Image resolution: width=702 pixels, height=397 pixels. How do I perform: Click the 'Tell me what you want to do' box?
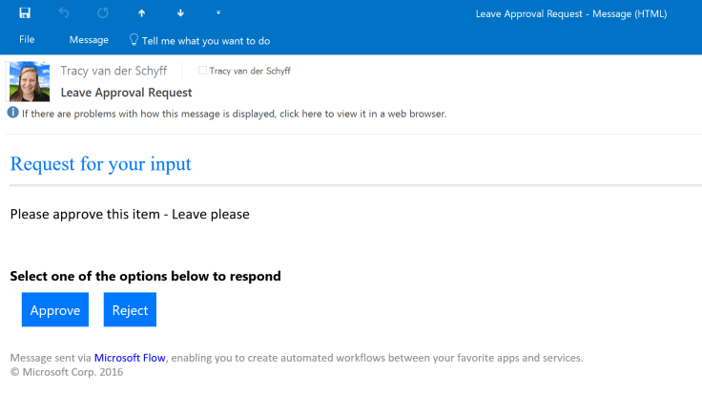(205, 41)
